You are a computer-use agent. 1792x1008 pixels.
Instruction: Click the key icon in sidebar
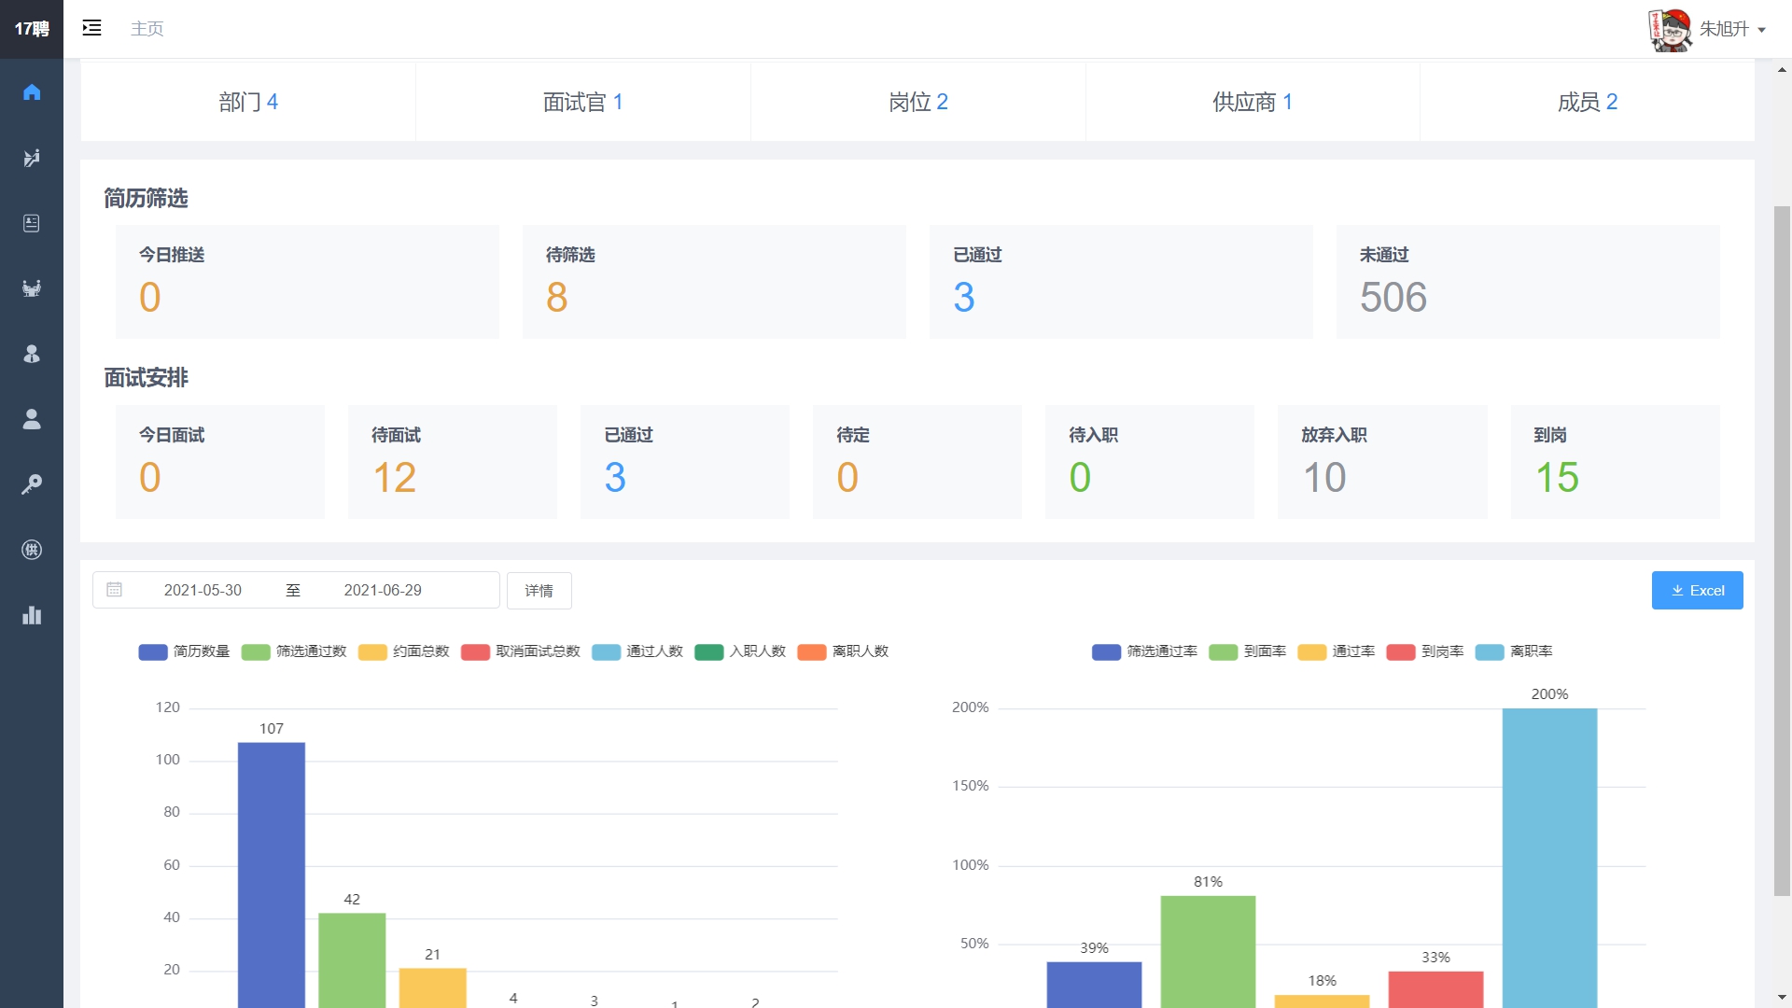(x=32, y=484)
